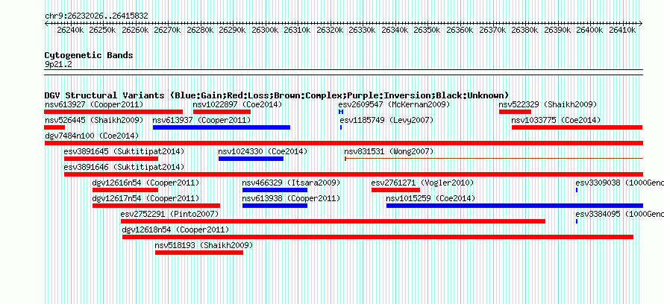The height and width of the screenshot is (304, 664).
Task: Click the red bar under esv2752291 (Pinto2007)
Action: click(x=333, y=221)
